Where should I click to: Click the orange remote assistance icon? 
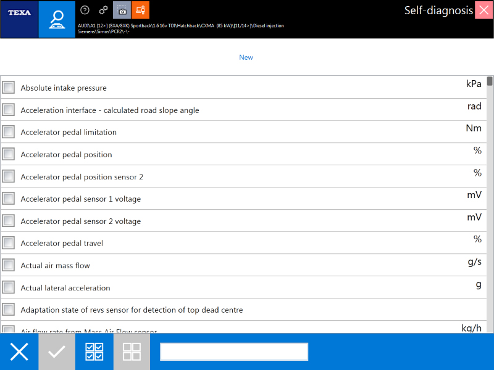click(140, 10)
